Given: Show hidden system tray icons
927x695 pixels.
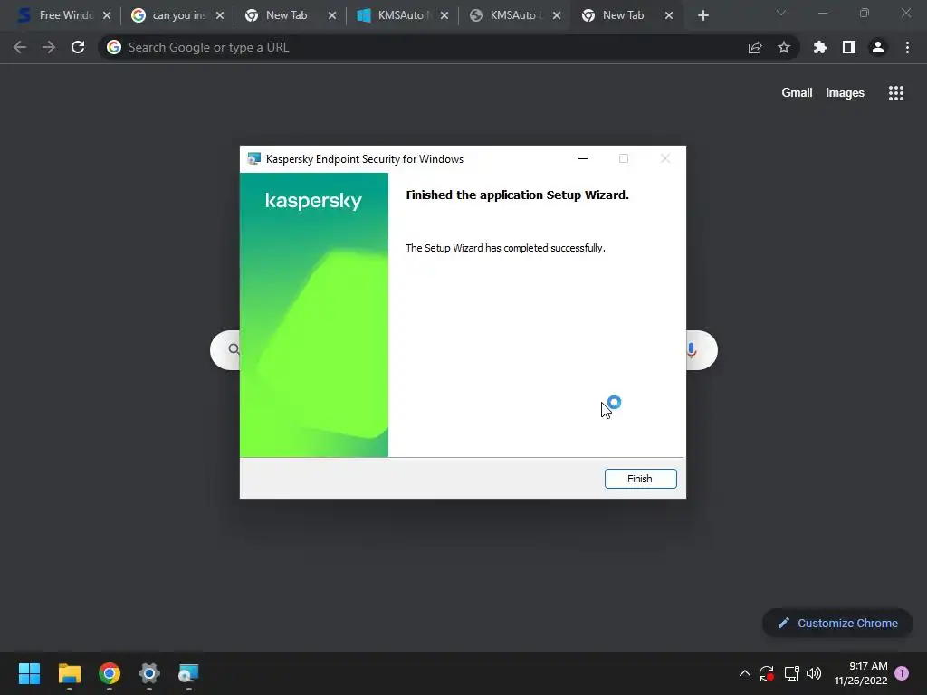Looking at the screenshot, I should 745,673.
